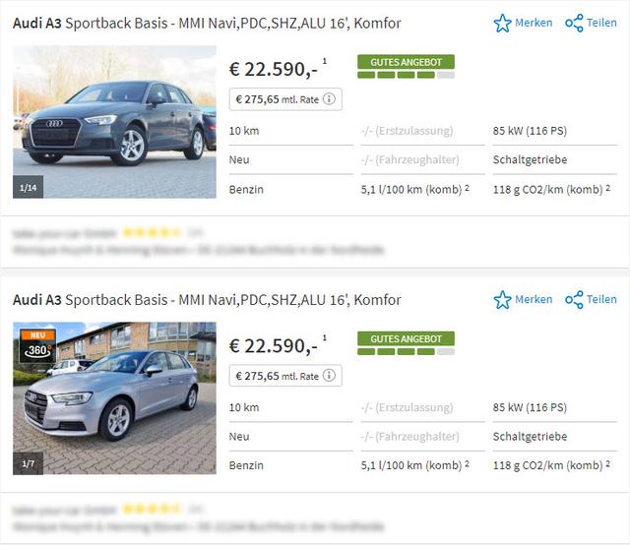This screenshot has height=545, width=630.
Task: Click the first listing's dealer star rating
Action: click(x=151, y=233)
